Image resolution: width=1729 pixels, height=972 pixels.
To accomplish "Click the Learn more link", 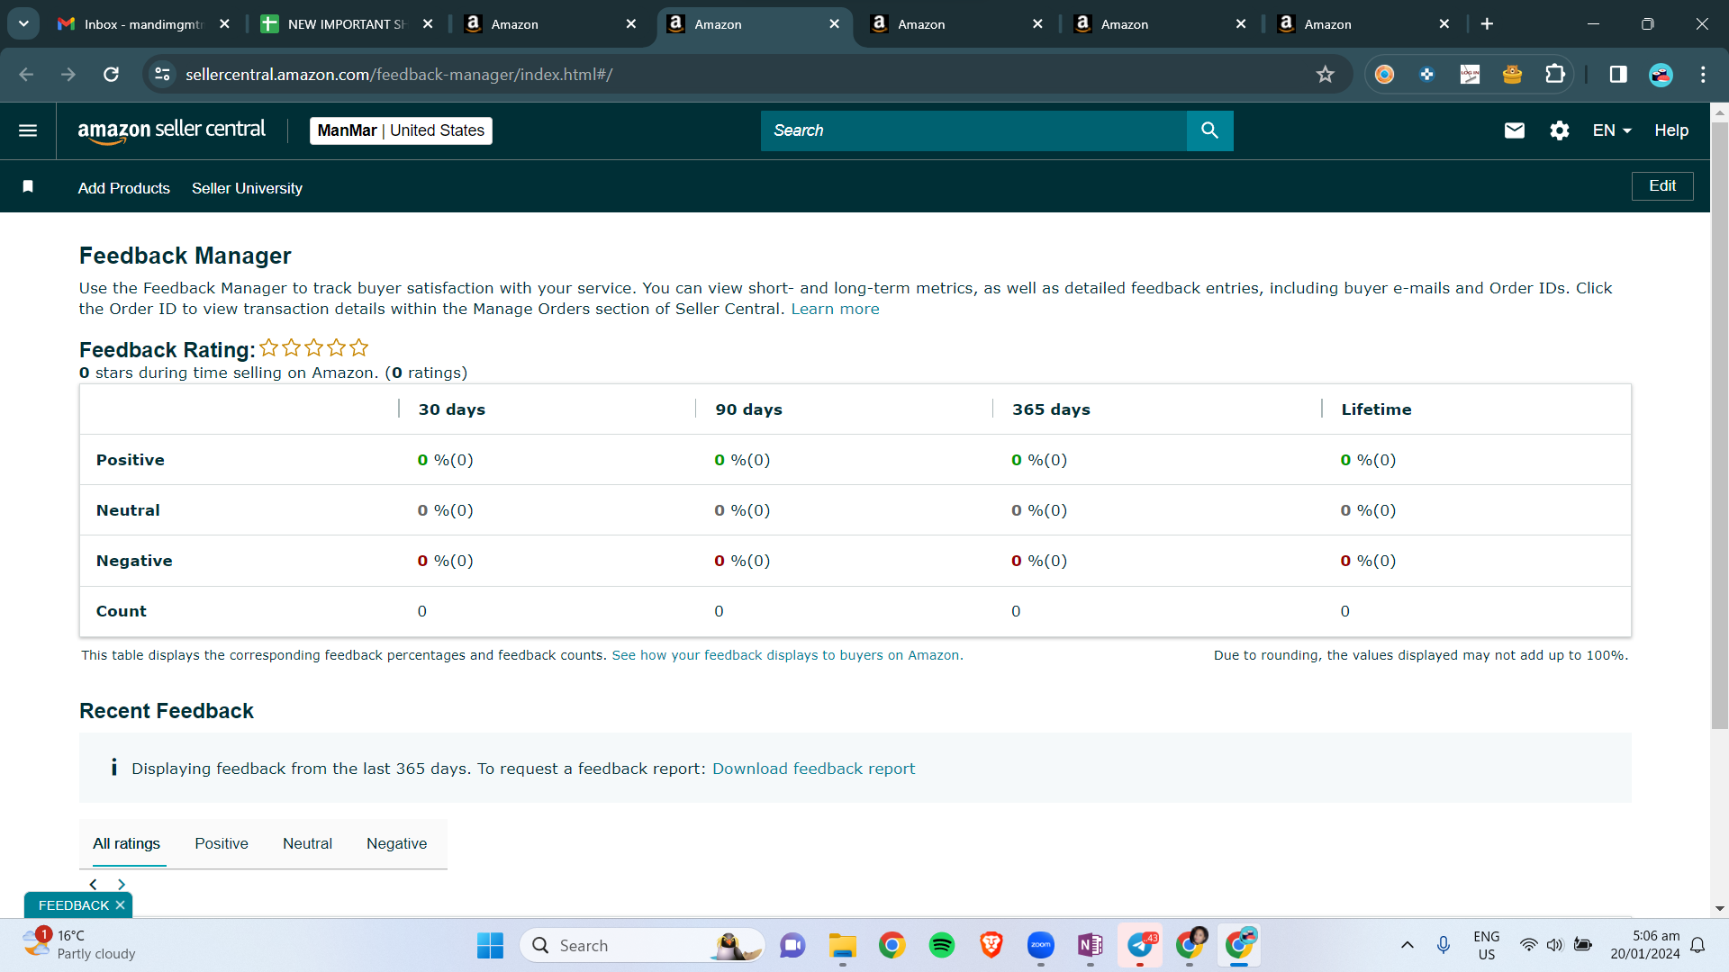I will click(x=835, y=309).
